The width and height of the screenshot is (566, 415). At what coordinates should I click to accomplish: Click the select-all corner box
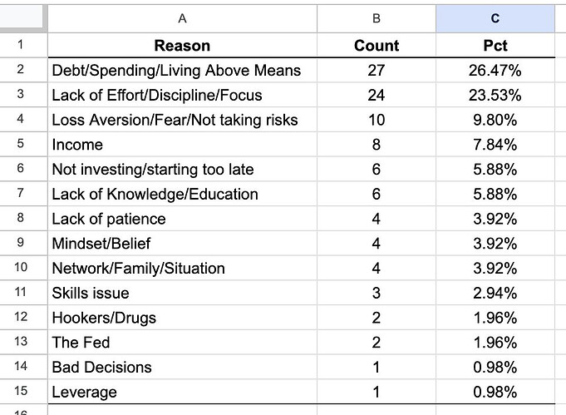pyautogui.click(x=22, y=18)
